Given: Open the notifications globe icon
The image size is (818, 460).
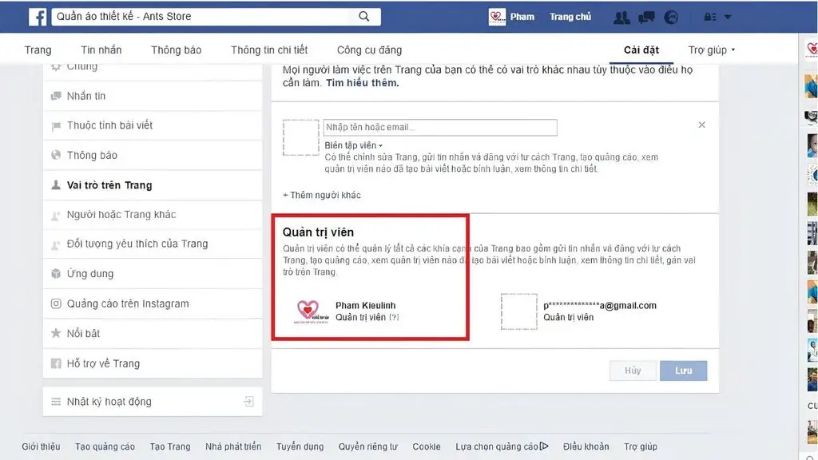Looking at the screenshot, I should coord(671,18).
